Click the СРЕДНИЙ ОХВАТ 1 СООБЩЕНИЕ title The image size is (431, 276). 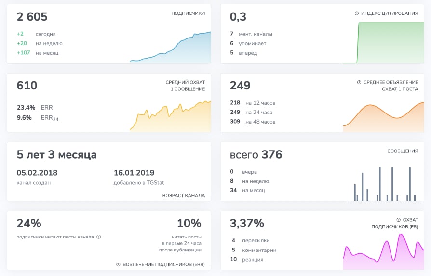click(185, 86)
